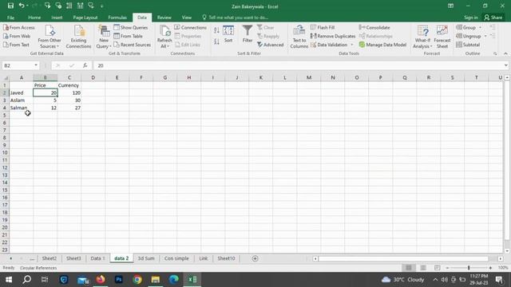The height and width of the screenshot is (287, 511).
Task: Click the Share button
Action: [x=493, y=18]
